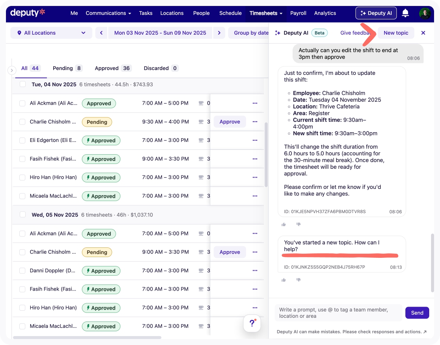Image resolution: width=440 pixels, height=345 pixels.
Task: Switch to the Pending tab
Action: point(67,68)
